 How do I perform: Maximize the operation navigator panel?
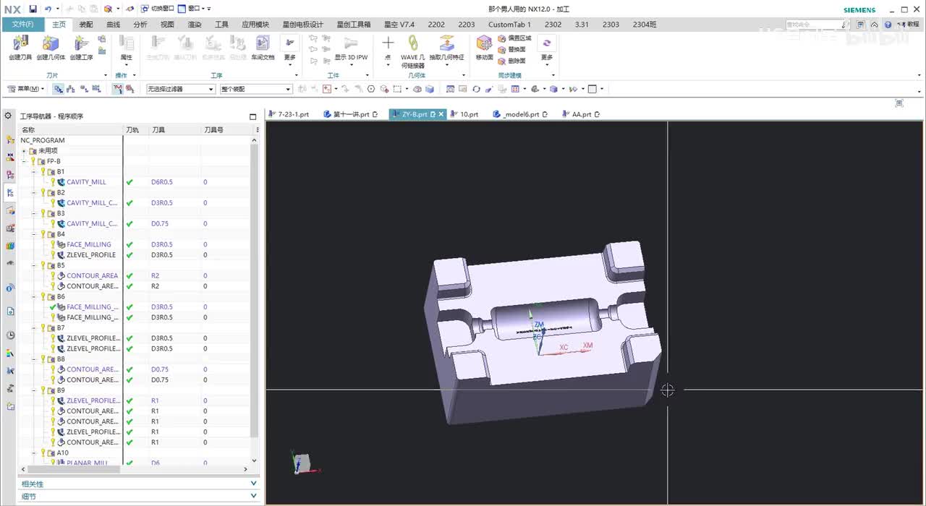point(252,116)
